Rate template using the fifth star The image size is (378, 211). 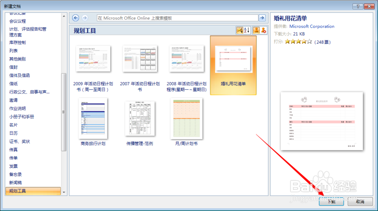point(309,42)
